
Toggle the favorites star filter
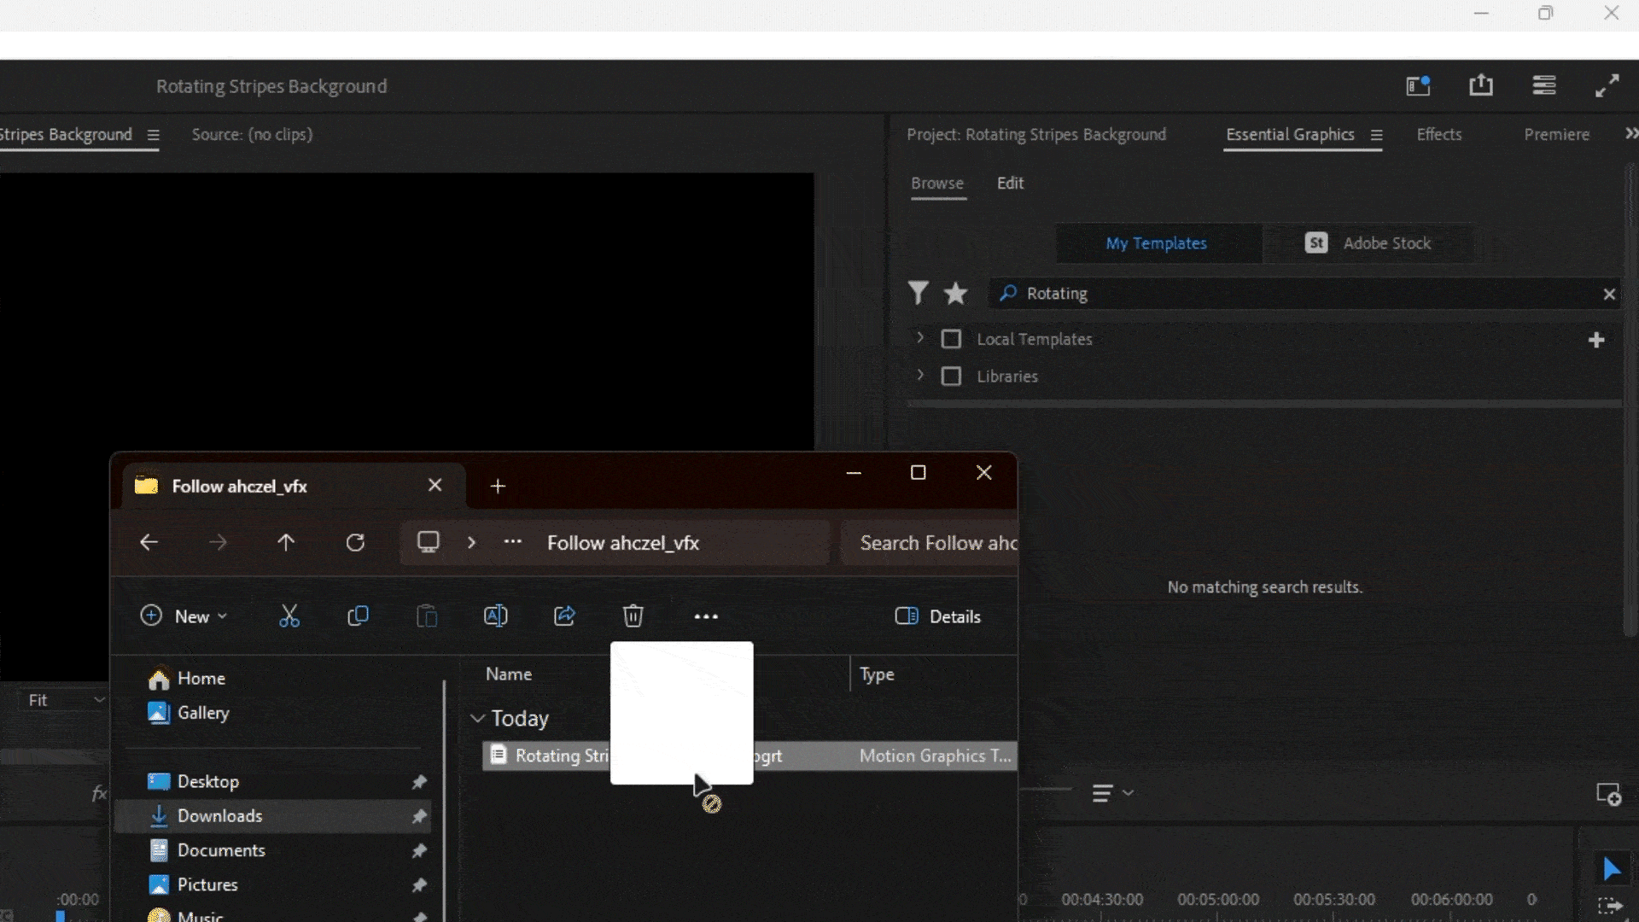click(955, 294)
